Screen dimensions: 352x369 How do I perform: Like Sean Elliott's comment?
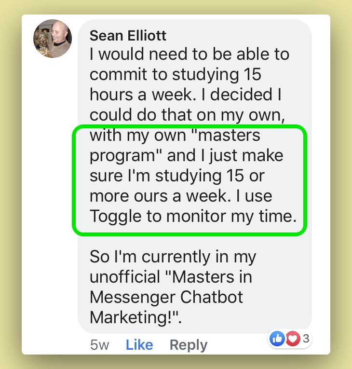pos(139,345)
